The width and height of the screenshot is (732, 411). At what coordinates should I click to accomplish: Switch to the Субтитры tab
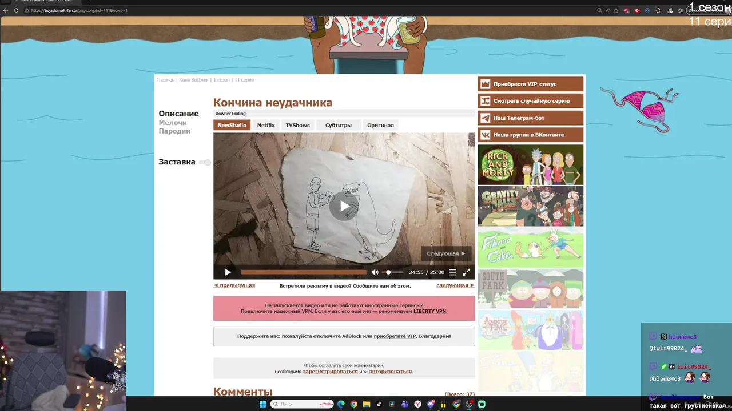click(339, 125)
